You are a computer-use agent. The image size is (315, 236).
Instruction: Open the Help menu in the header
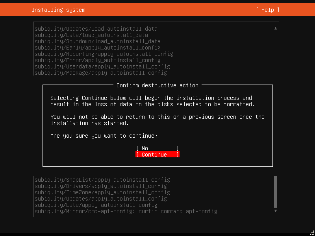click(268, 10)
